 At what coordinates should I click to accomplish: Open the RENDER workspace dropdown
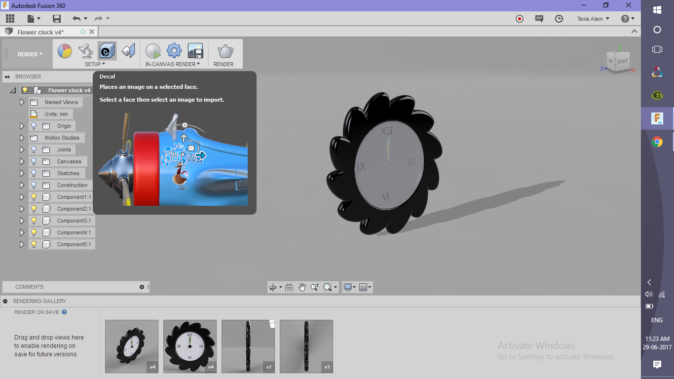30,54
